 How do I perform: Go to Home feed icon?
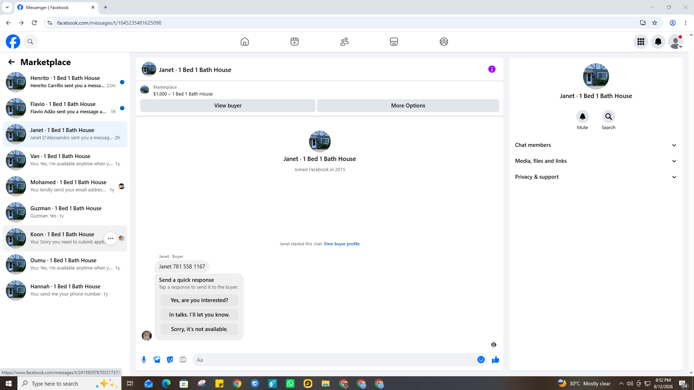point(245,42)
